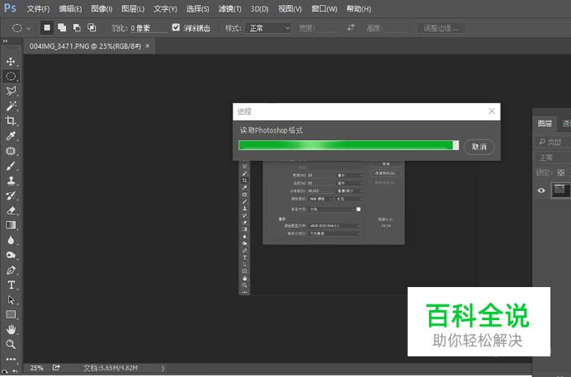Select the Gradient tool
Image resolution: width=571 pixels, height=377 pixels.
coord(11,225)
